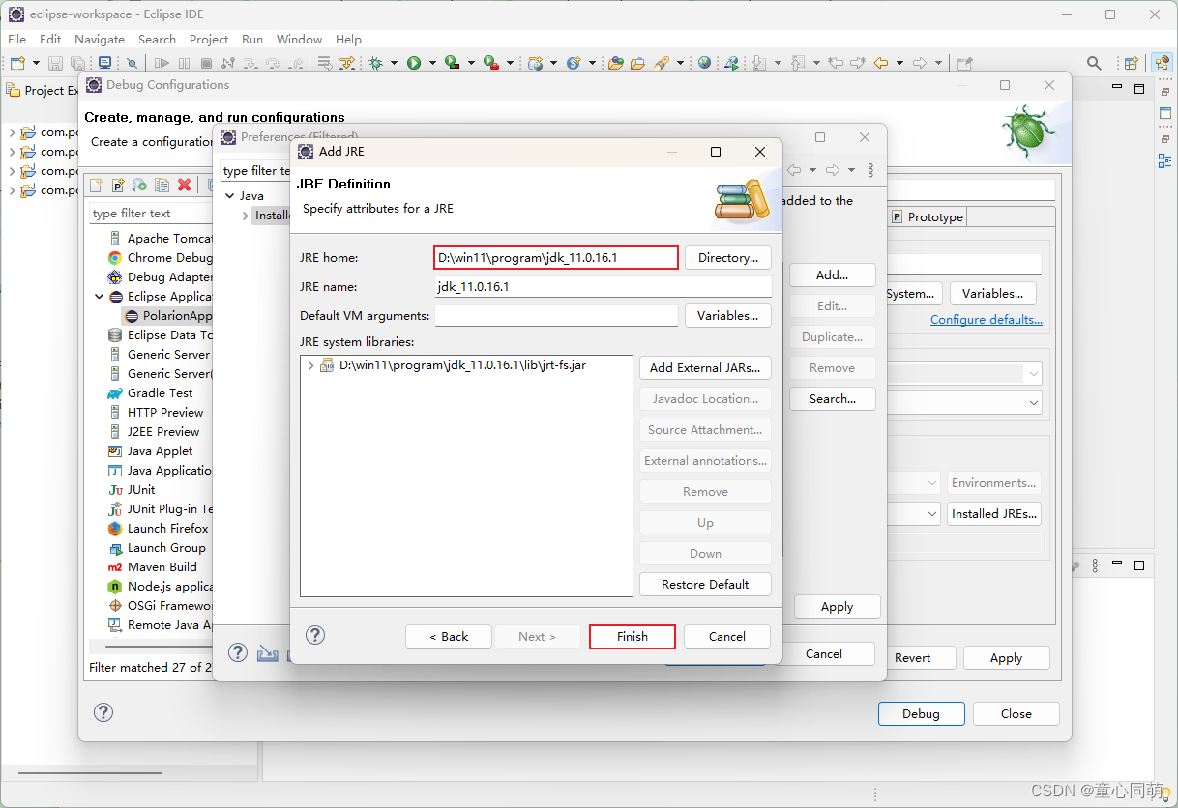Open dropdown arrow next to Back navigation icon

[899, 63]
